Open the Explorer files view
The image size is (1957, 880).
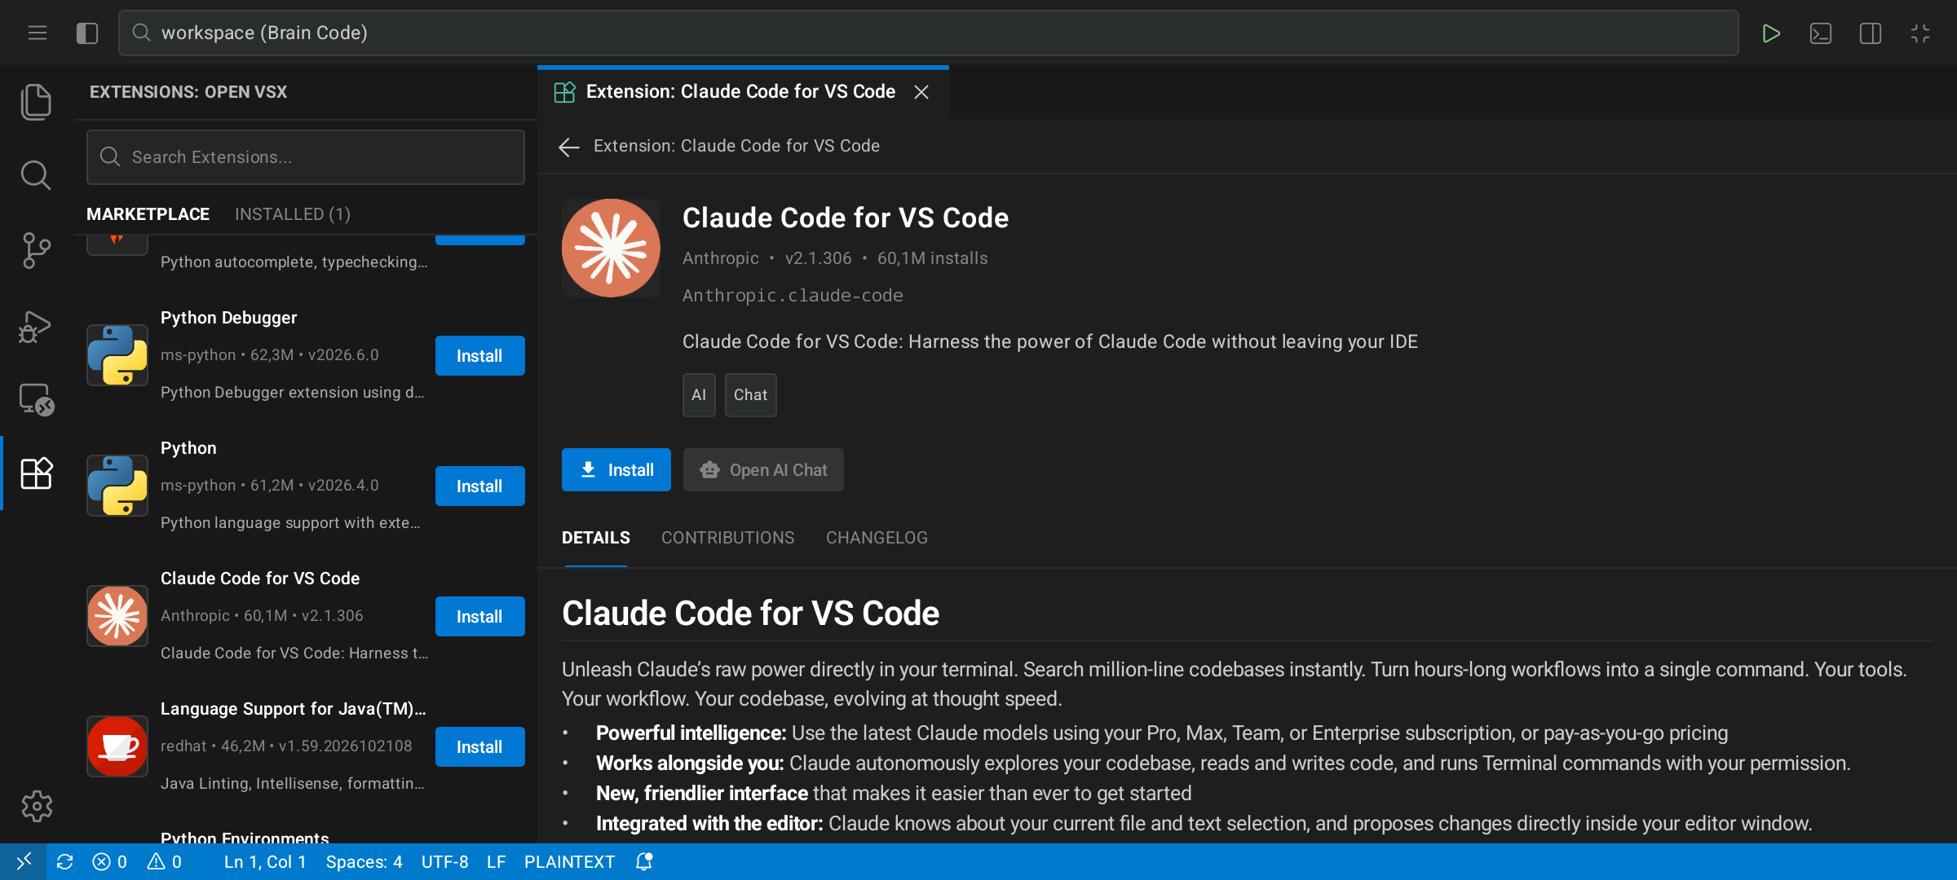36,102
